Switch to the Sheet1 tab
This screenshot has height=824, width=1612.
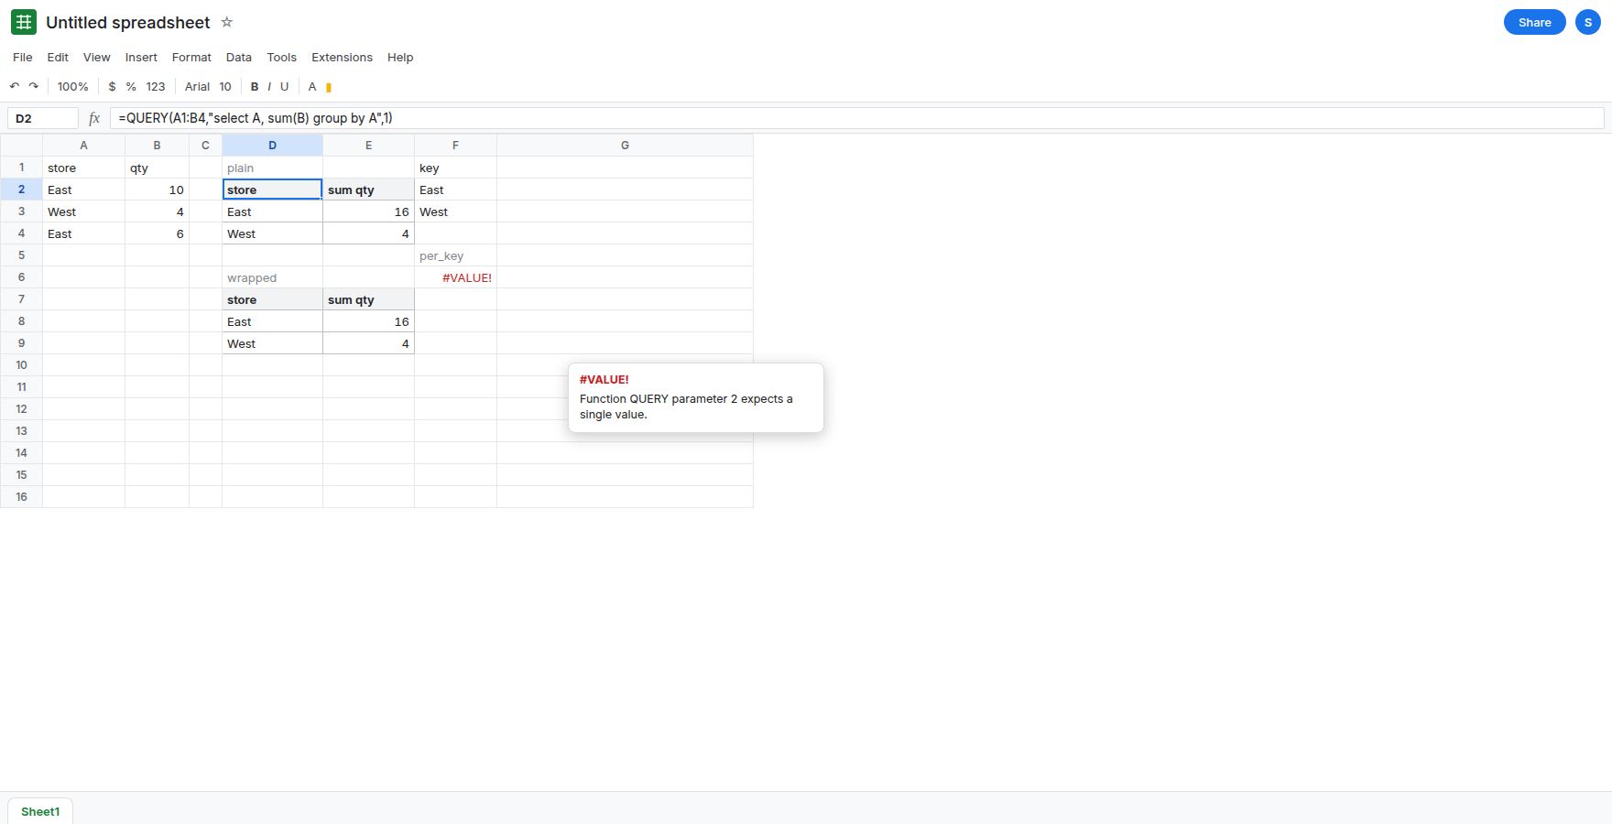tap(40, 811)
